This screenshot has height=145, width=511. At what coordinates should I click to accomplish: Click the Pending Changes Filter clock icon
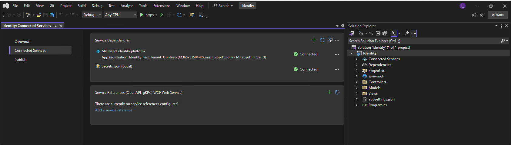point(361,33)
